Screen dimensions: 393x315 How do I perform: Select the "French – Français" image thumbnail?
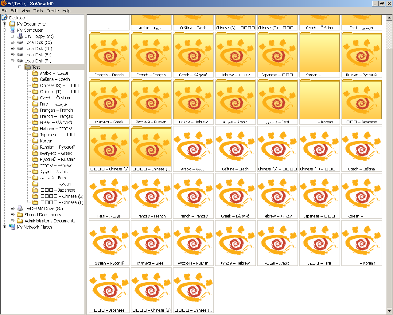click(x=193, y=196)
